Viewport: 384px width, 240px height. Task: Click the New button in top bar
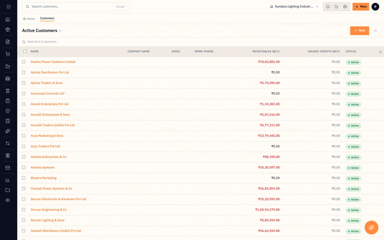point(361,7)
